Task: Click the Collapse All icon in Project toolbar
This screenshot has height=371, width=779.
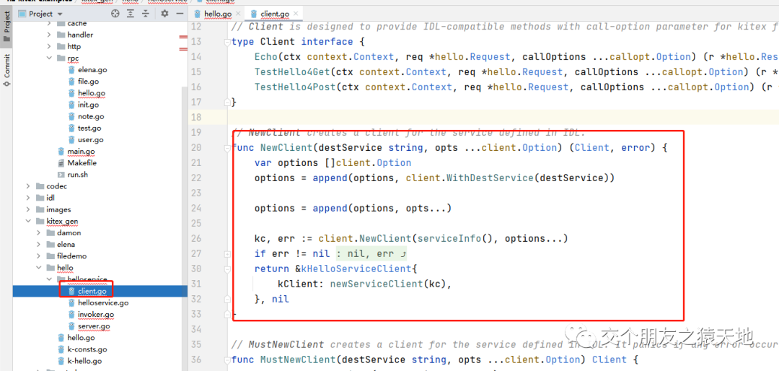Action: (x=146, y=14)
